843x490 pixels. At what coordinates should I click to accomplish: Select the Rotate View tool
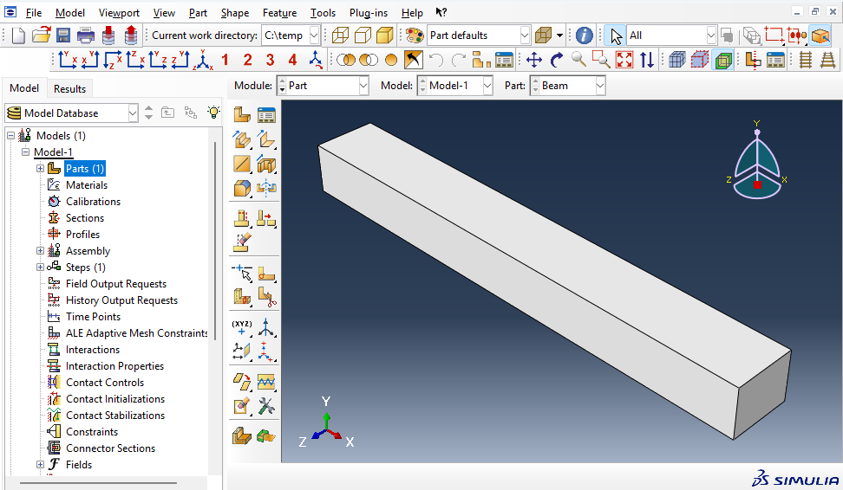coord(556,60)
